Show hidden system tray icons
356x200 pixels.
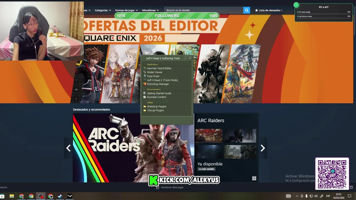pyautogui.click(x=297, y=196)
